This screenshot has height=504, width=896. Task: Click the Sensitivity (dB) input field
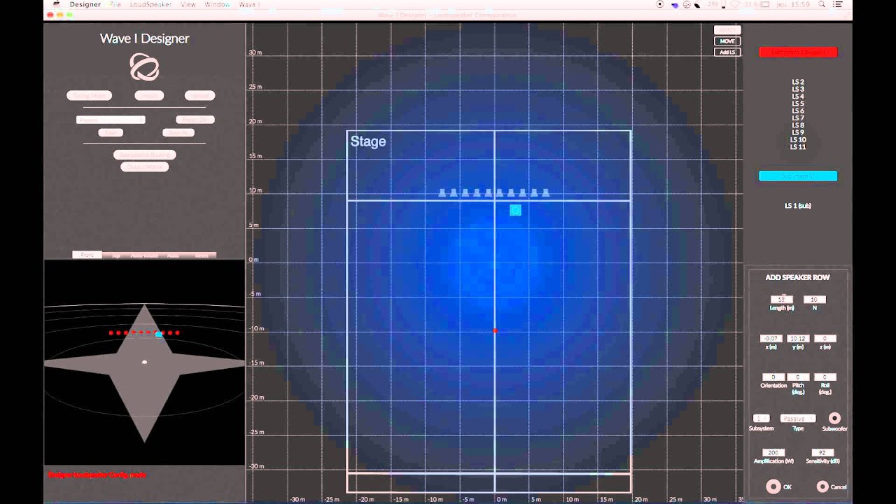coord(822,453)
